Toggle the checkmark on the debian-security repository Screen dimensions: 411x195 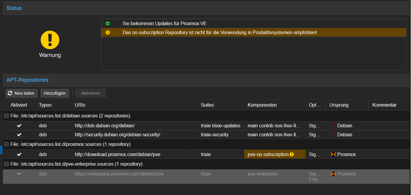[19, 134]
